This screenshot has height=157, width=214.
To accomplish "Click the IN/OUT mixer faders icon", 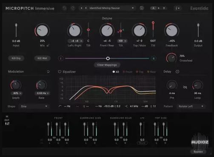I will coord(7,123).
